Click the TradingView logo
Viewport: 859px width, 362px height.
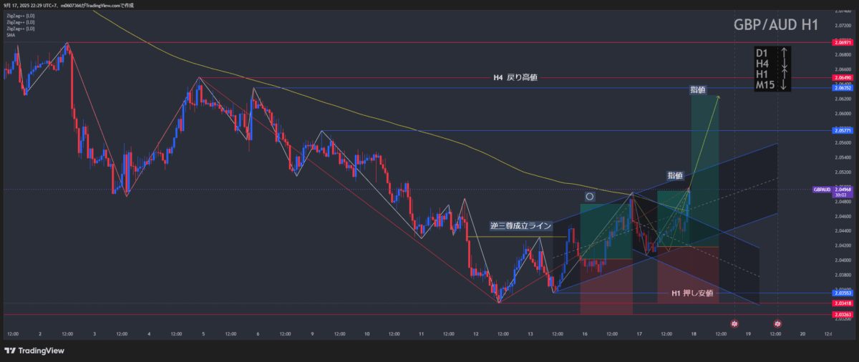pos(34,351)
